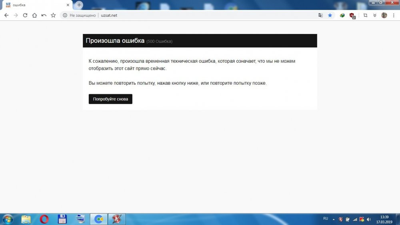Click the undo closed tab arrow icon

coord(44,15)
